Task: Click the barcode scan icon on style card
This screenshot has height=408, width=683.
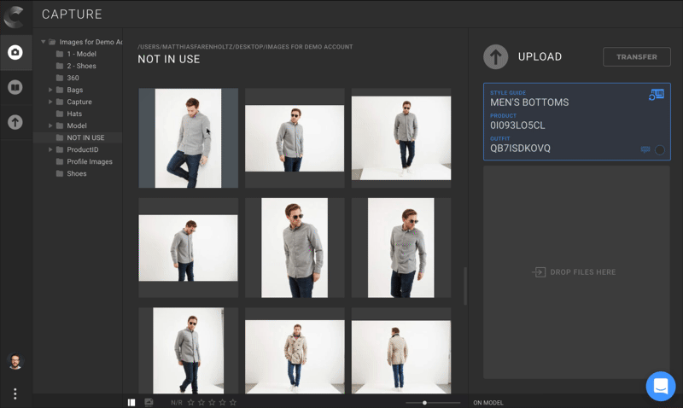Action: pos(656,95)
